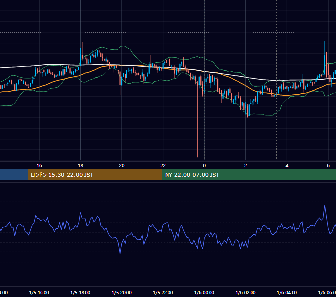Click the 18 hour label on price chart
The image size is (336, 297).
click(81, 166)
